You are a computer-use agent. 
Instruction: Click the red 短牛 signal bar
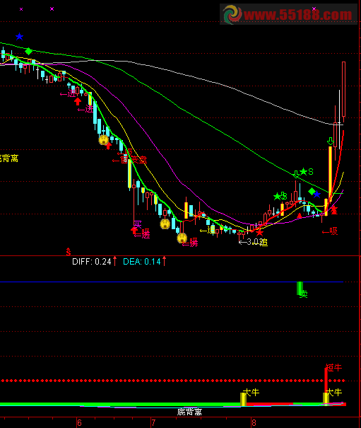click(326, 386)
